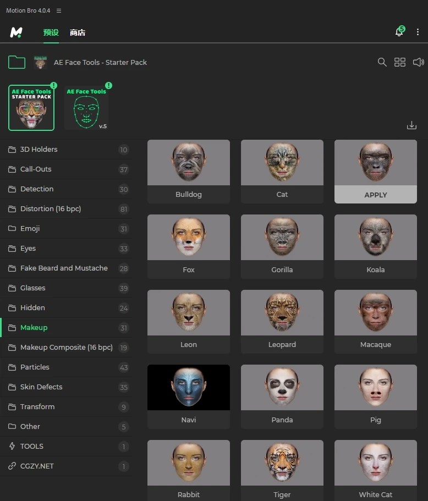This screenshot has width=428, height=501.
Task: Click the search magnifier icon
Action: (x=382, y=62)
